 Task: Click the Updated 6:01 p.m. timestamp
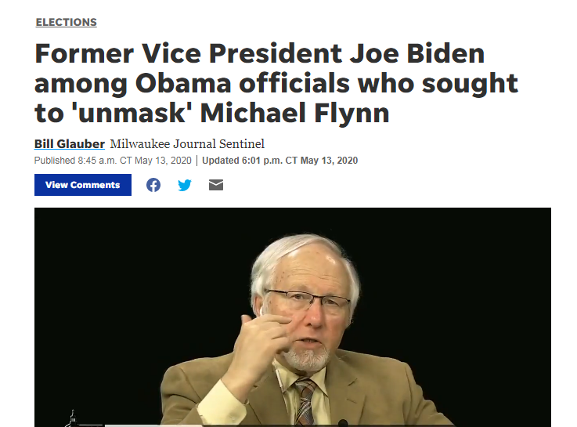[x=279, y=161]
